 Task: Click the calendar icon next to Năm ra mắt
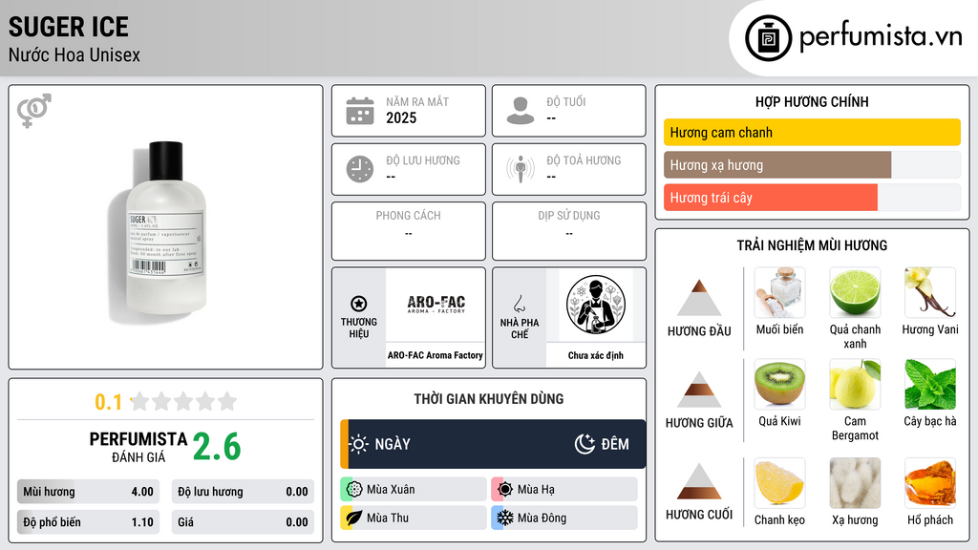pos(360,111)
